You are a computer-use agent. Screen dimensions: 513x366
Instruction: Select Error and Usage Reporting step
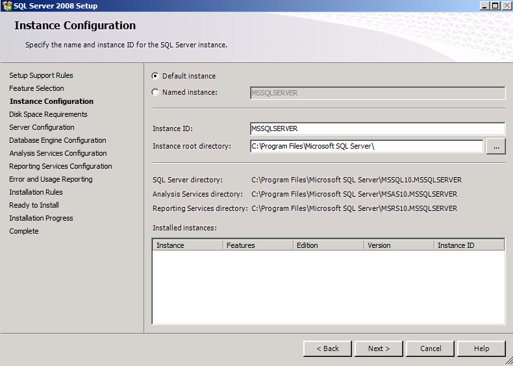coord(51,179)
